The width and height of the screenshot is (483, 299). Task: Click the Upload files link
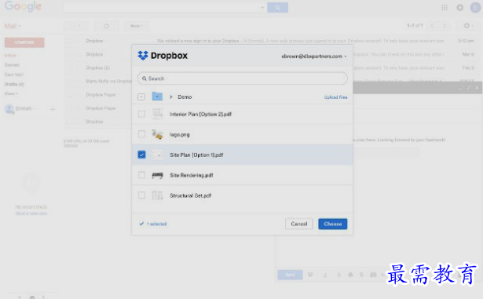tap(335, 97)
